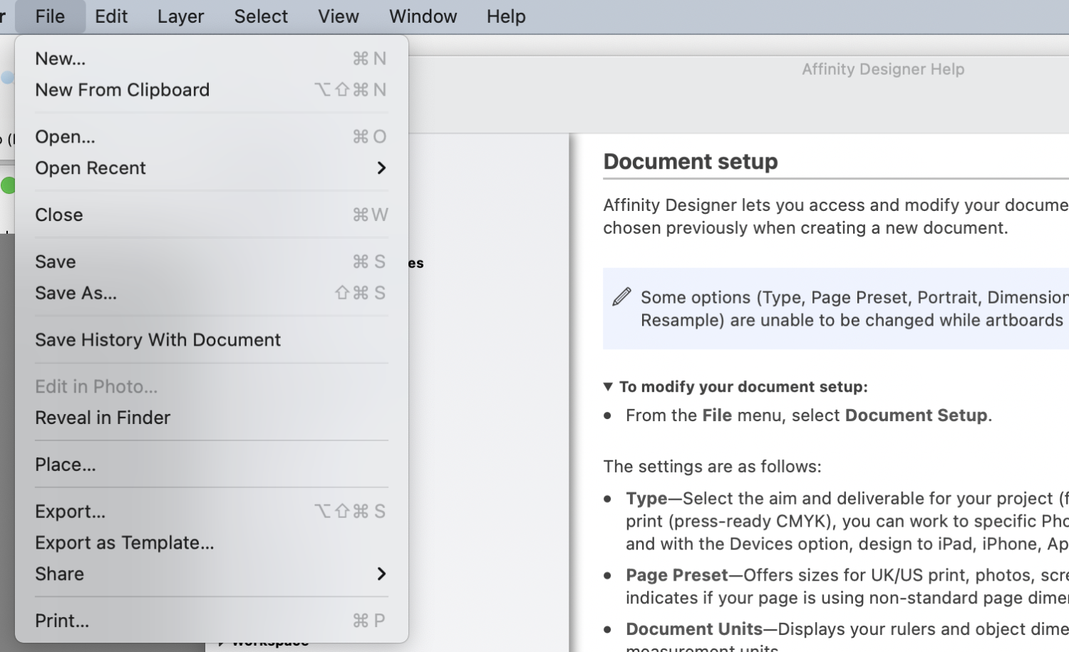Click the 'Type' setting description text

point(847,521)
